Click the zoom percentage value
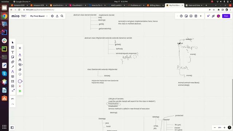 (x=220, y=128)
